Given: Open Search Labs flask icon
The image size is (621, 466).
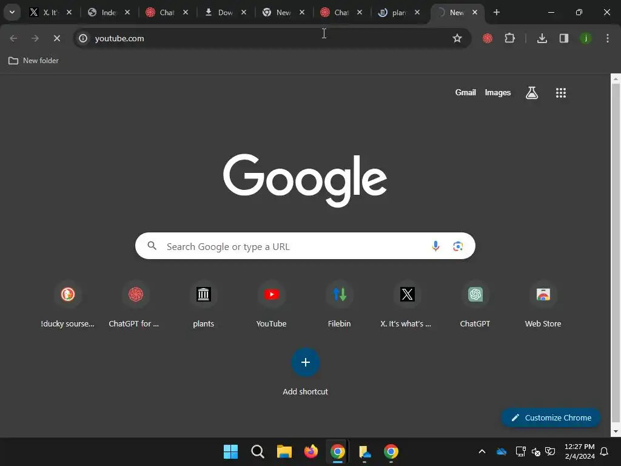Looking at the screenshot, I should pyautogui.click(x=532, y=93).
